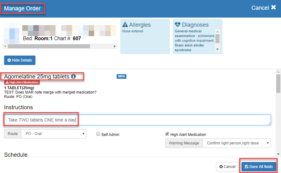Viewport: 281px width, 173px height.
Task: Click the Diagnoses heartbeat icon
Action: coord(178,25)
